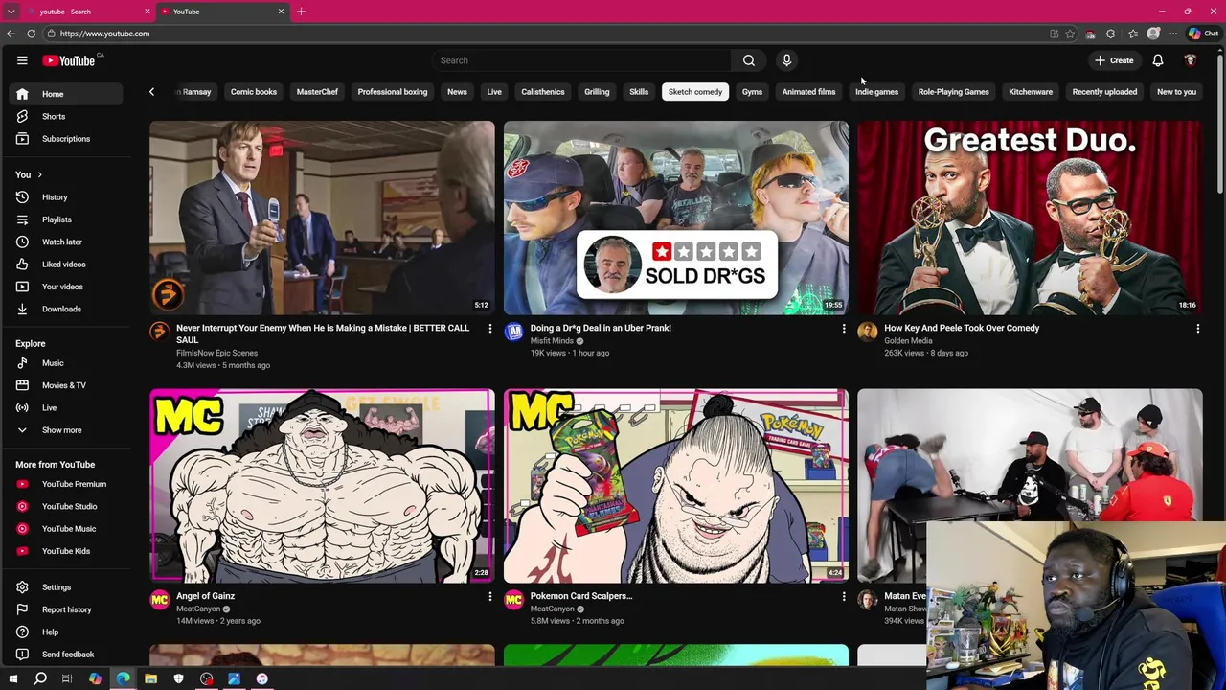Open the account avatar menu

pos(1191,60)
